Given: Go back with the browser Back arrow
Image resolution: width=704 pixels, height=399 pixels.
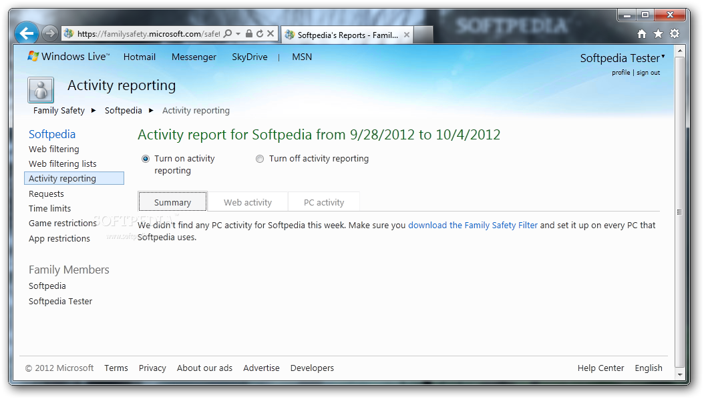Looking at the screenshot, I should pyautogui.click(x=27, y=33).
